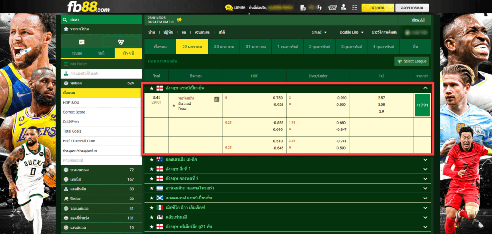This screenshot has width=492, height=234.
Task: Favorite the สกอตแลนด์ แชมป์เปี้ยนชิพ star
Action: [x=151, y=198]
